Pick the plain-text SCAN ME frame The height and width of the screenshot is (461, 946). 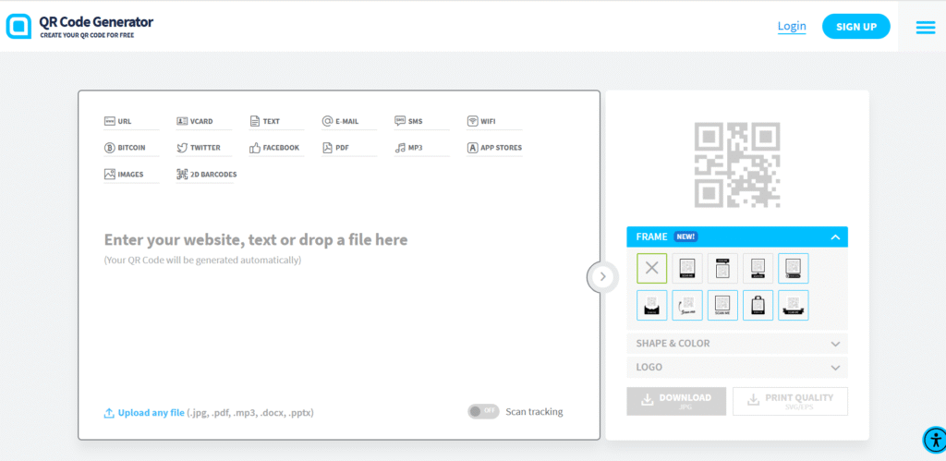[722, 305]
